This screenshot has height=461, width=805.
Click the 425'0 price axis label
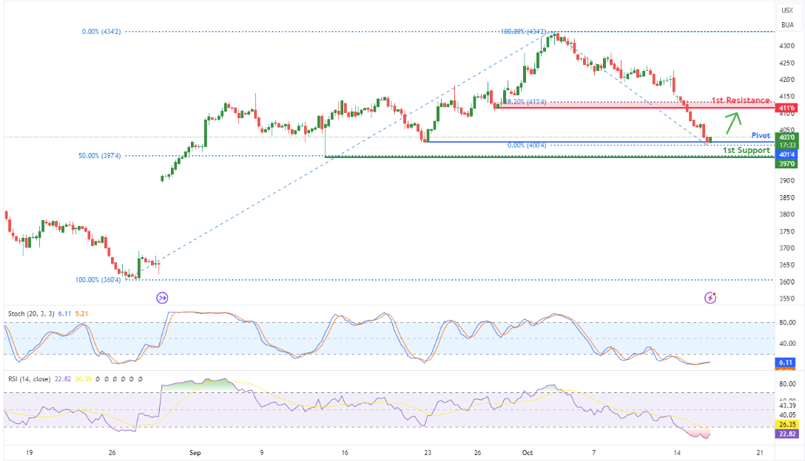(x=787, y=63)
